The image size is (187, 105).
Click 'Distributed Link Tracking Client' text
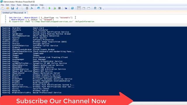tap(50, 57)
